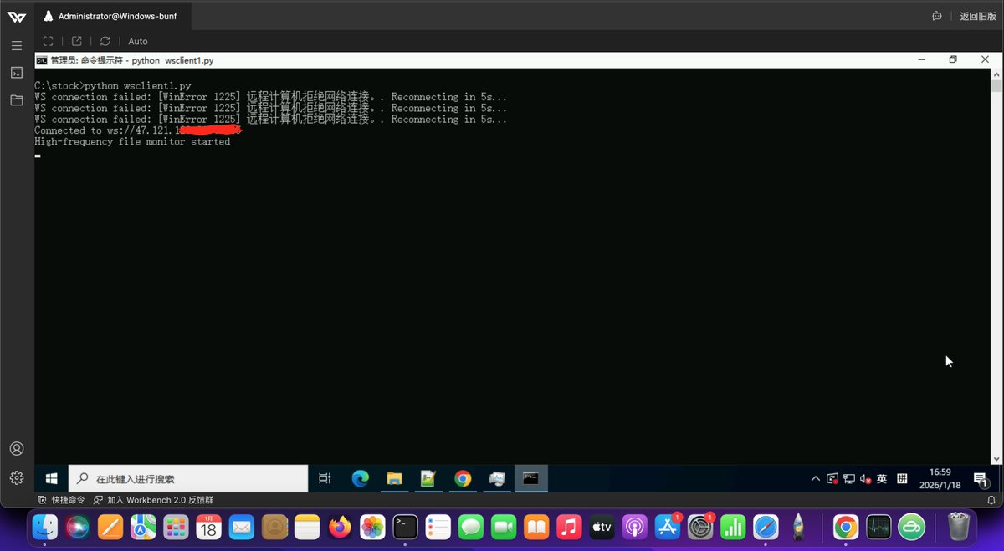1004x551 pixels.
Task: Open the terminal panel icon in the sidebar
Action: click(x=17, y=73)
